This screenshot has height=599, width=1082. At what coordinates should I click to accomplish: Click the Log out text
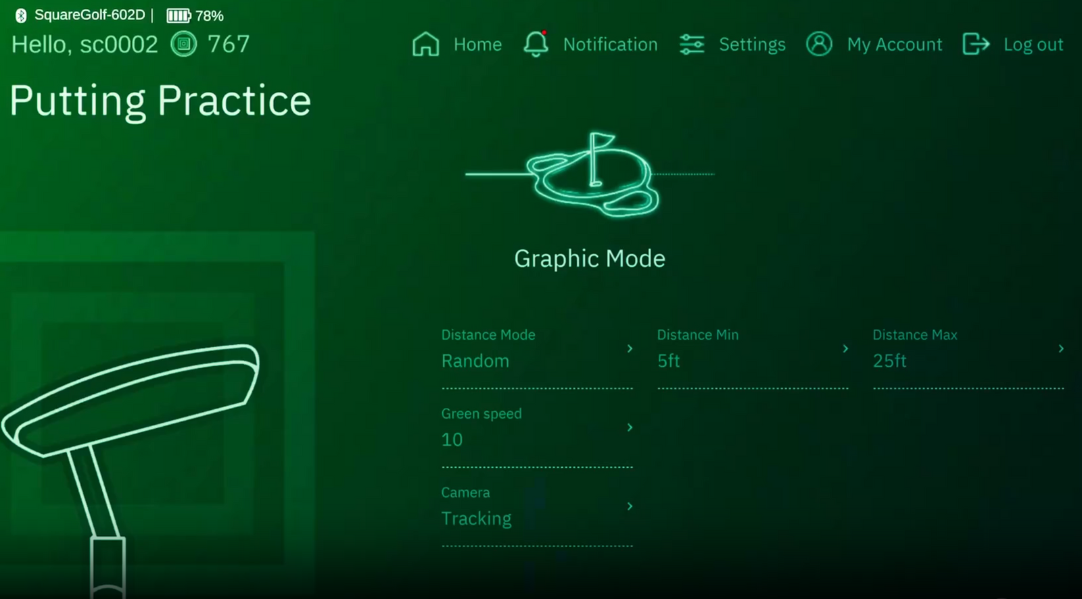coord(1033,45)
